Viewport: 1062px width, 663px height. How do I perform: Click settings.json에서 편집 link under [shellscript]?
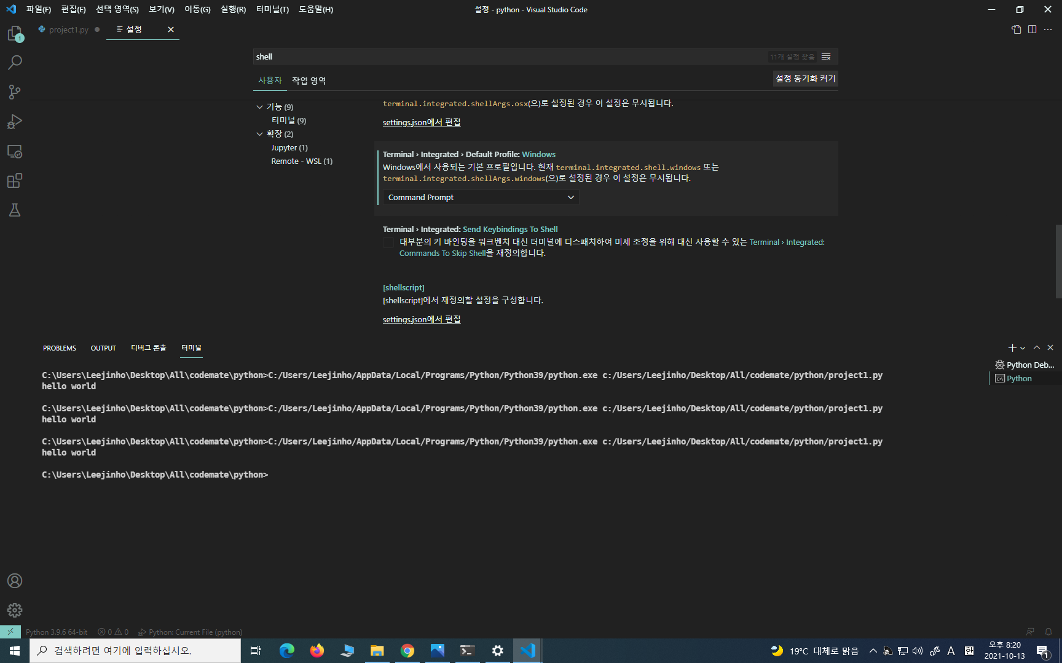coord(422,319)
